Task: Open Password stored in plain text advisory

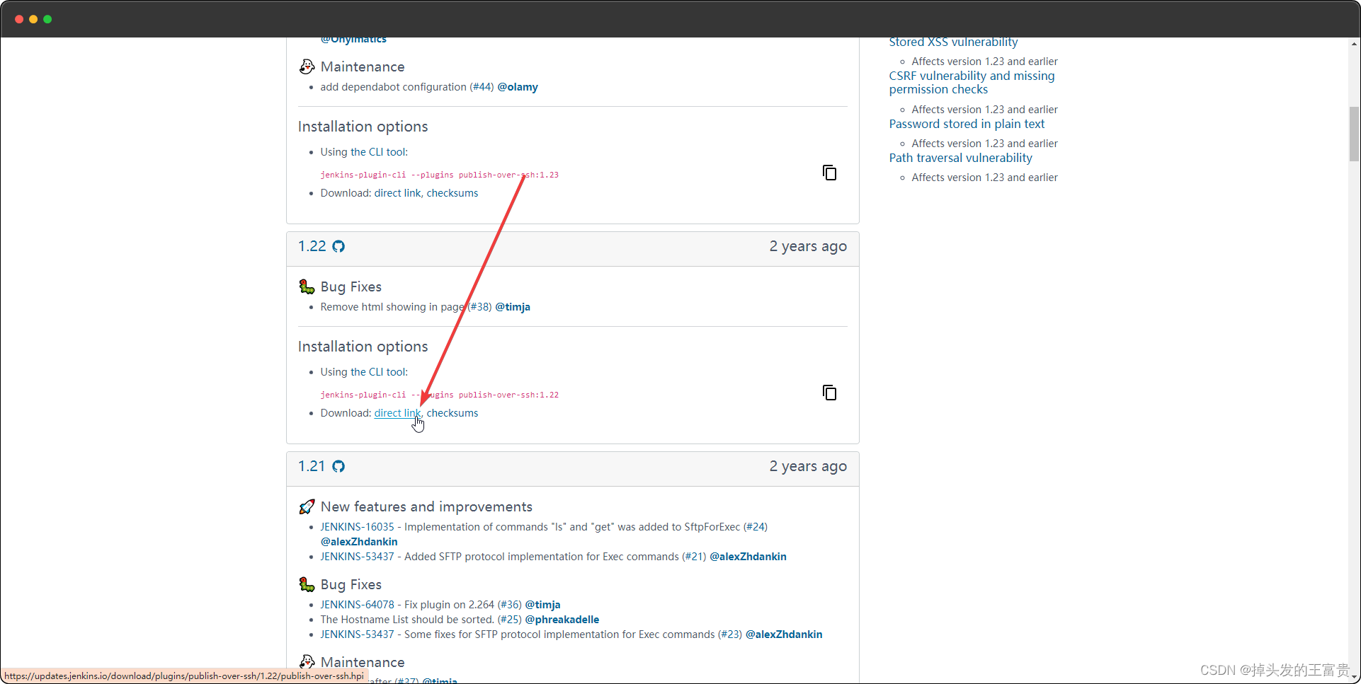Action: pyautogui.click(x=967, y=124)
